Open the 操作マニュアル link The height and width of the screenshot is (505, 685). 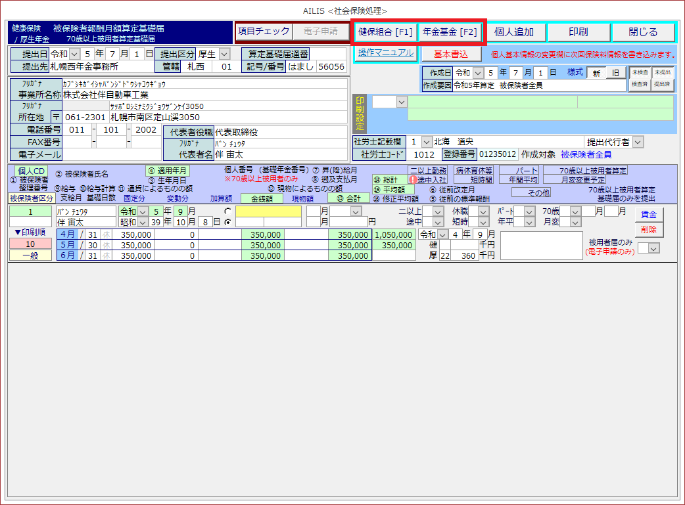pyautogui.click(x=386, y=53)
